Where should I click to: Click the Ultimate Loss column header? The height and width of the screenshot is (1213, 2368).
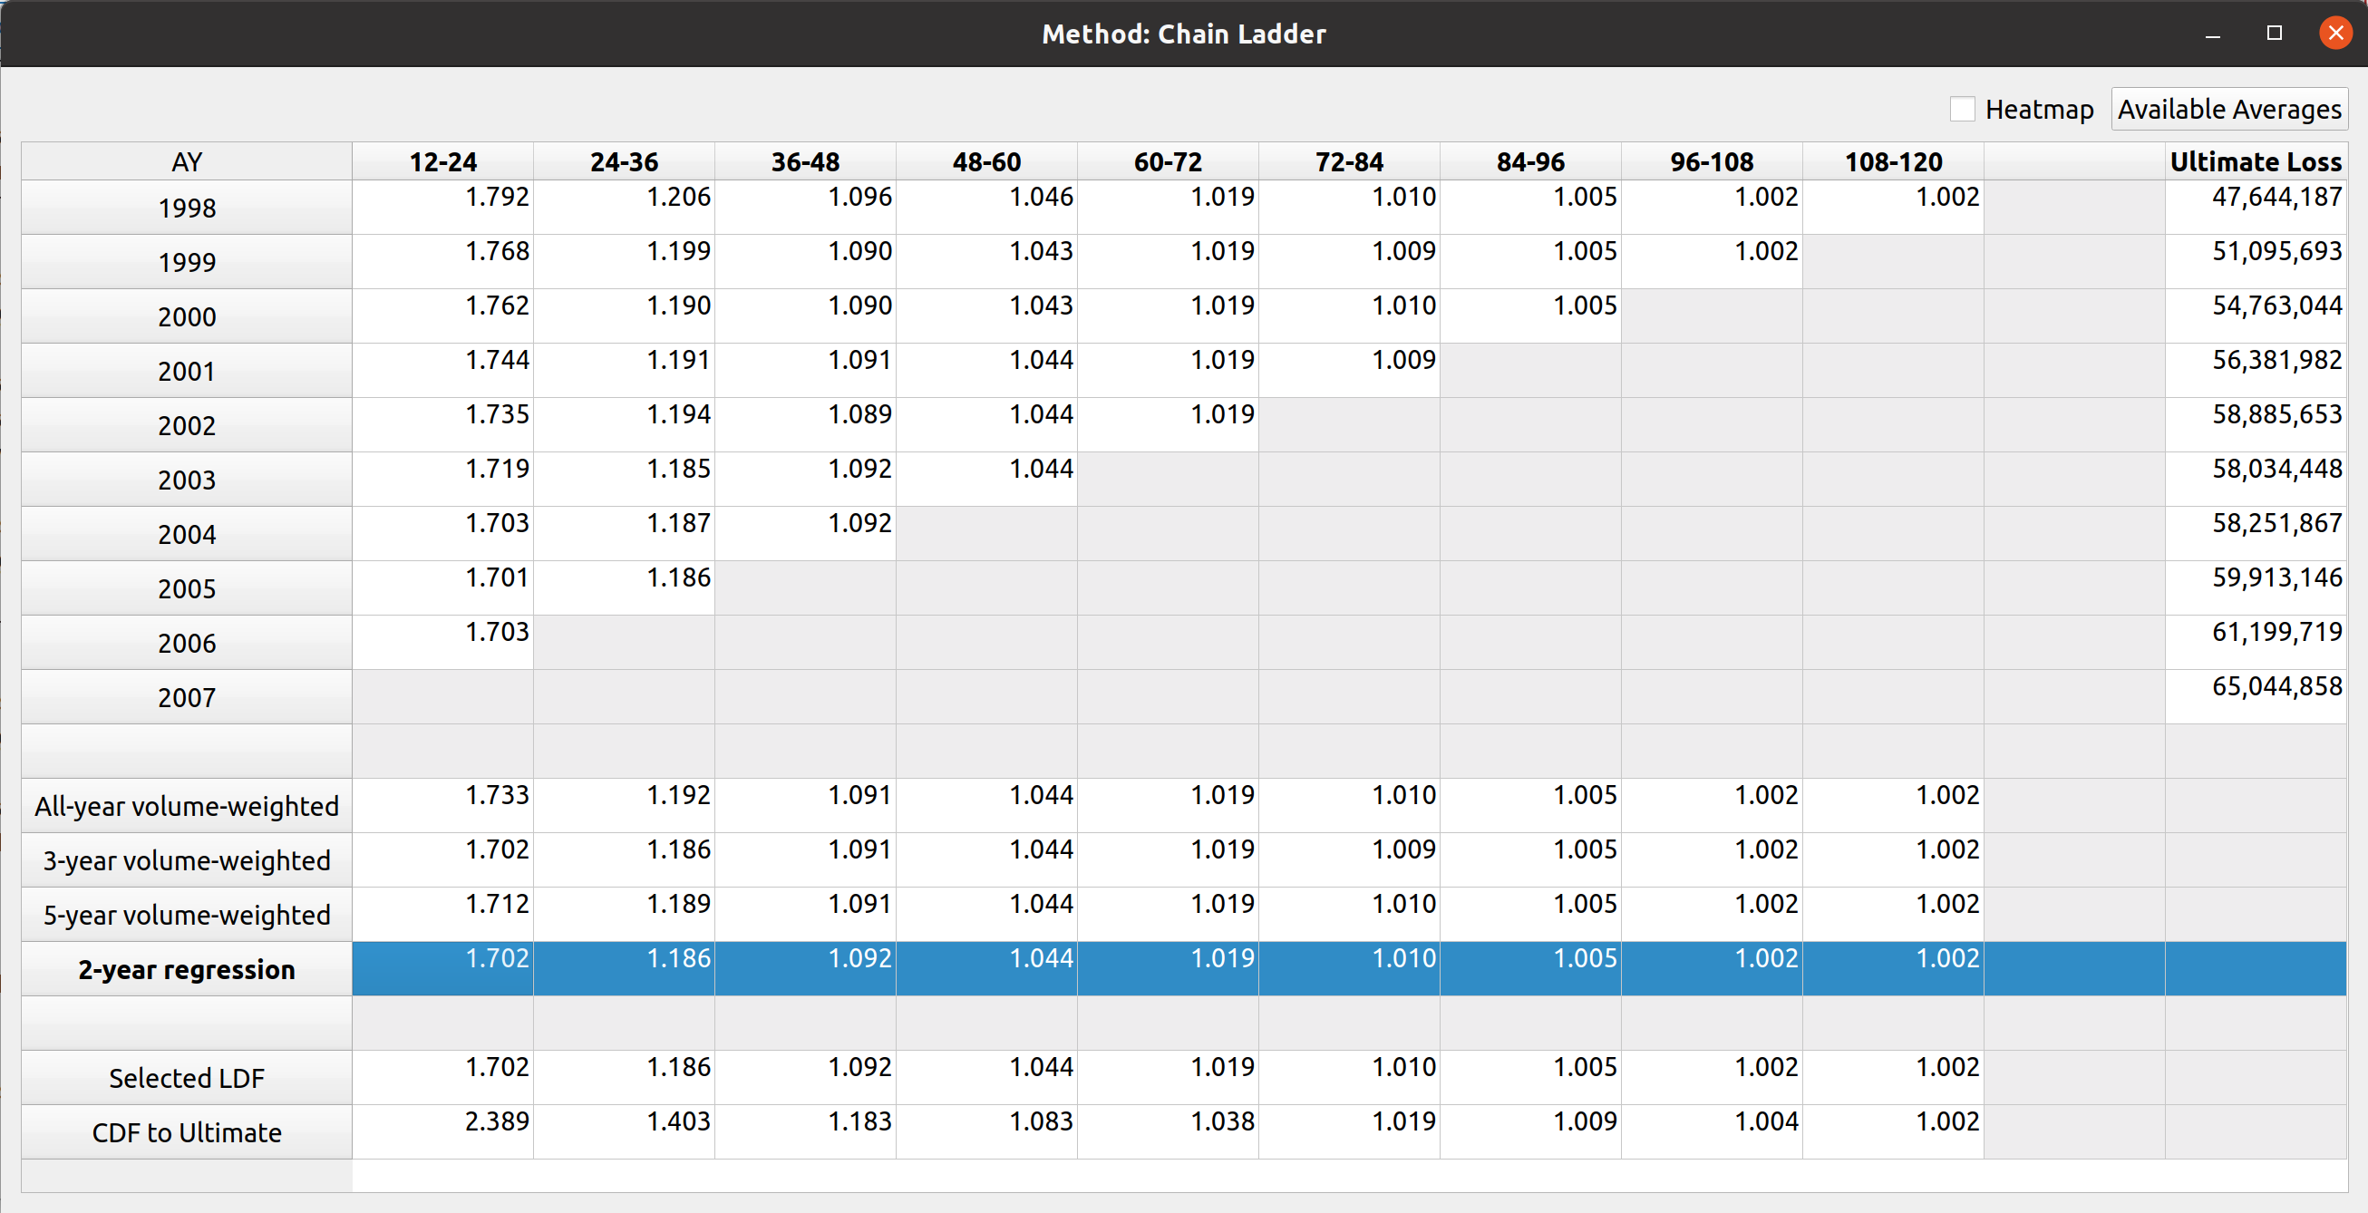coord(2256,161)
